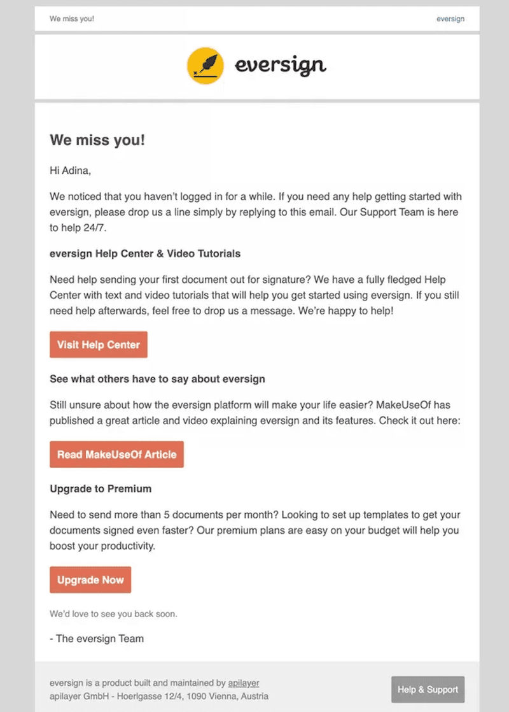509x712 pixels.
Task: Open the Read MakeUseOf Article button
Action: (116, 454)
